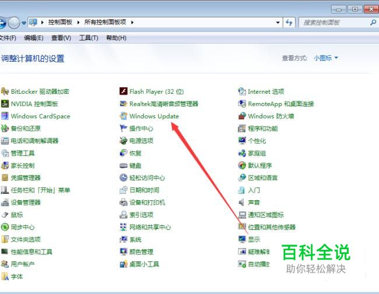Open the 轻松访问中心 icon
Screen dimensions: 379x294
coord(124,178)
